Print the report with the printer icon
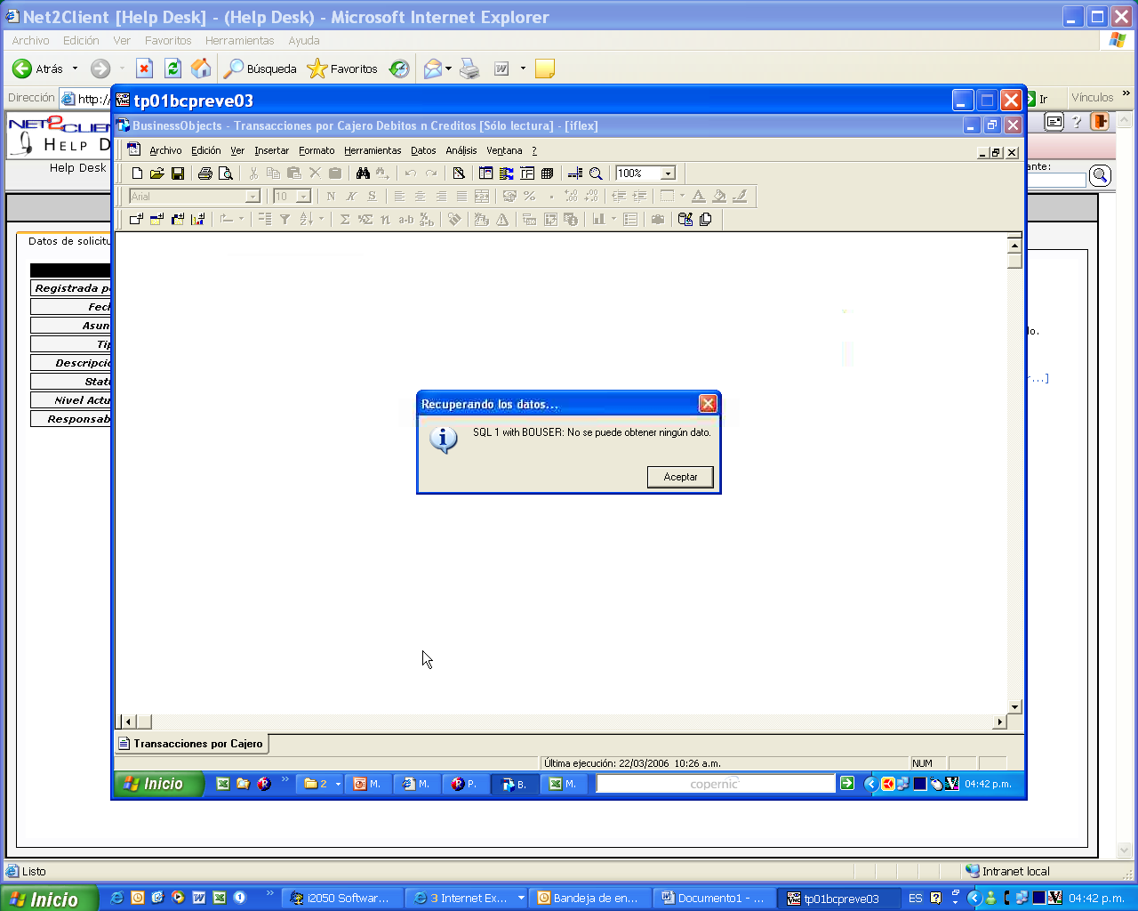 [205, 173]
